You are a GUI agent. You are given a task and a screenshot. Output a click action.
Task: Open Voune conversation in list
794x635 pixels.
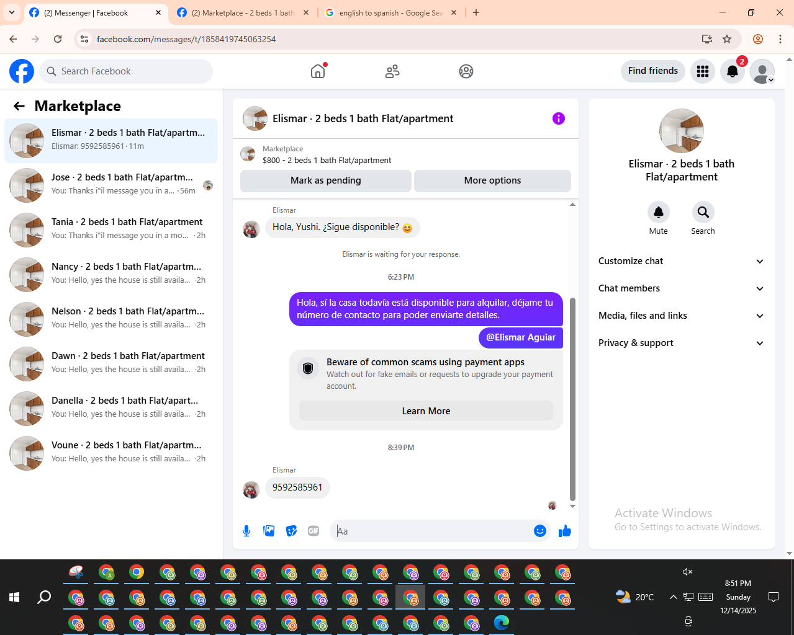pyautogui.click(x=111, y=453)
